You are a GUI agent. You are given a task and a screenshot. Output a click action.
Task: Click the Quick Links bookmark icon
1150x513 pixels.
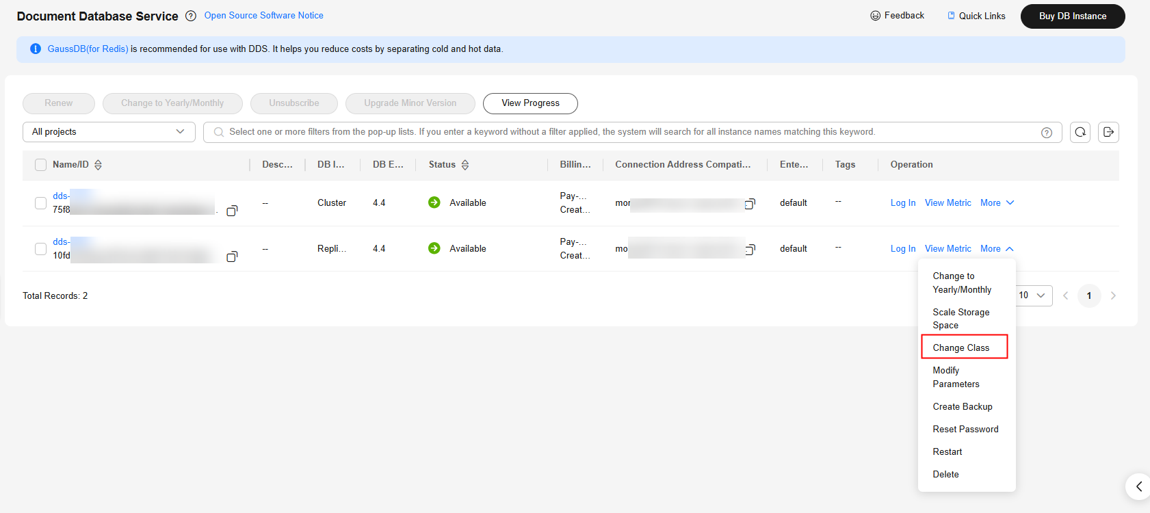coord(951,15)
